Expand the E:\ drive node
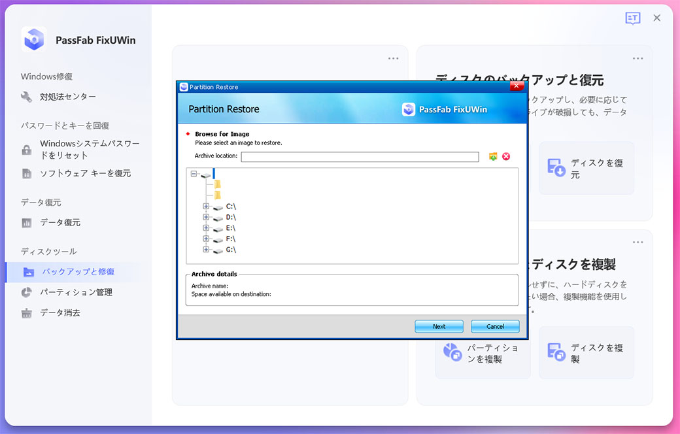The image size is (680, 434). tap(207, 228)
